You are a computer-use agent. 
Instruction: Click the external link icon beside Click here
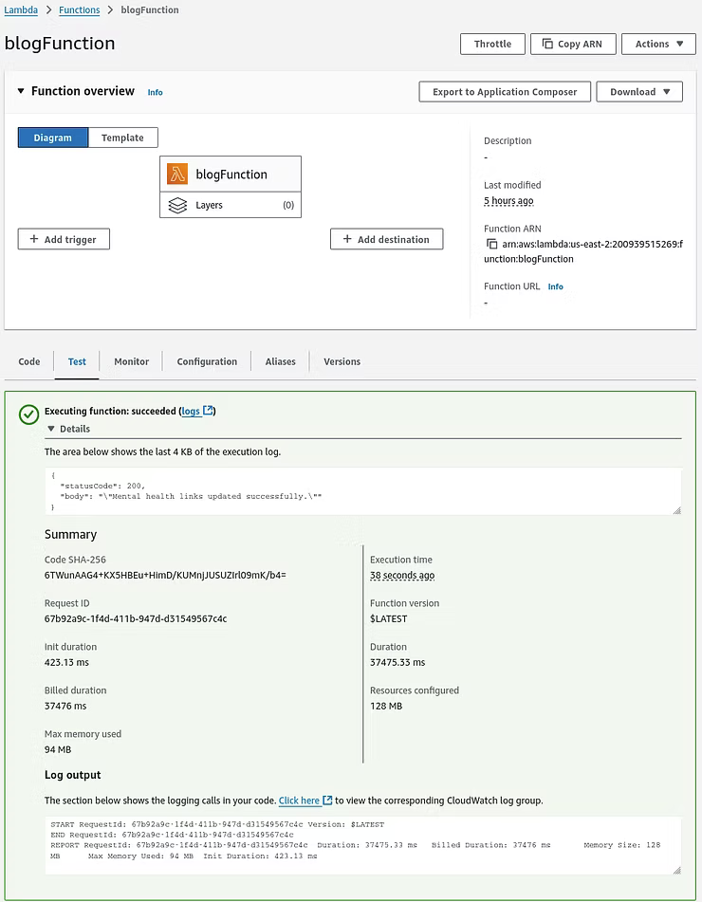point(327,800)
